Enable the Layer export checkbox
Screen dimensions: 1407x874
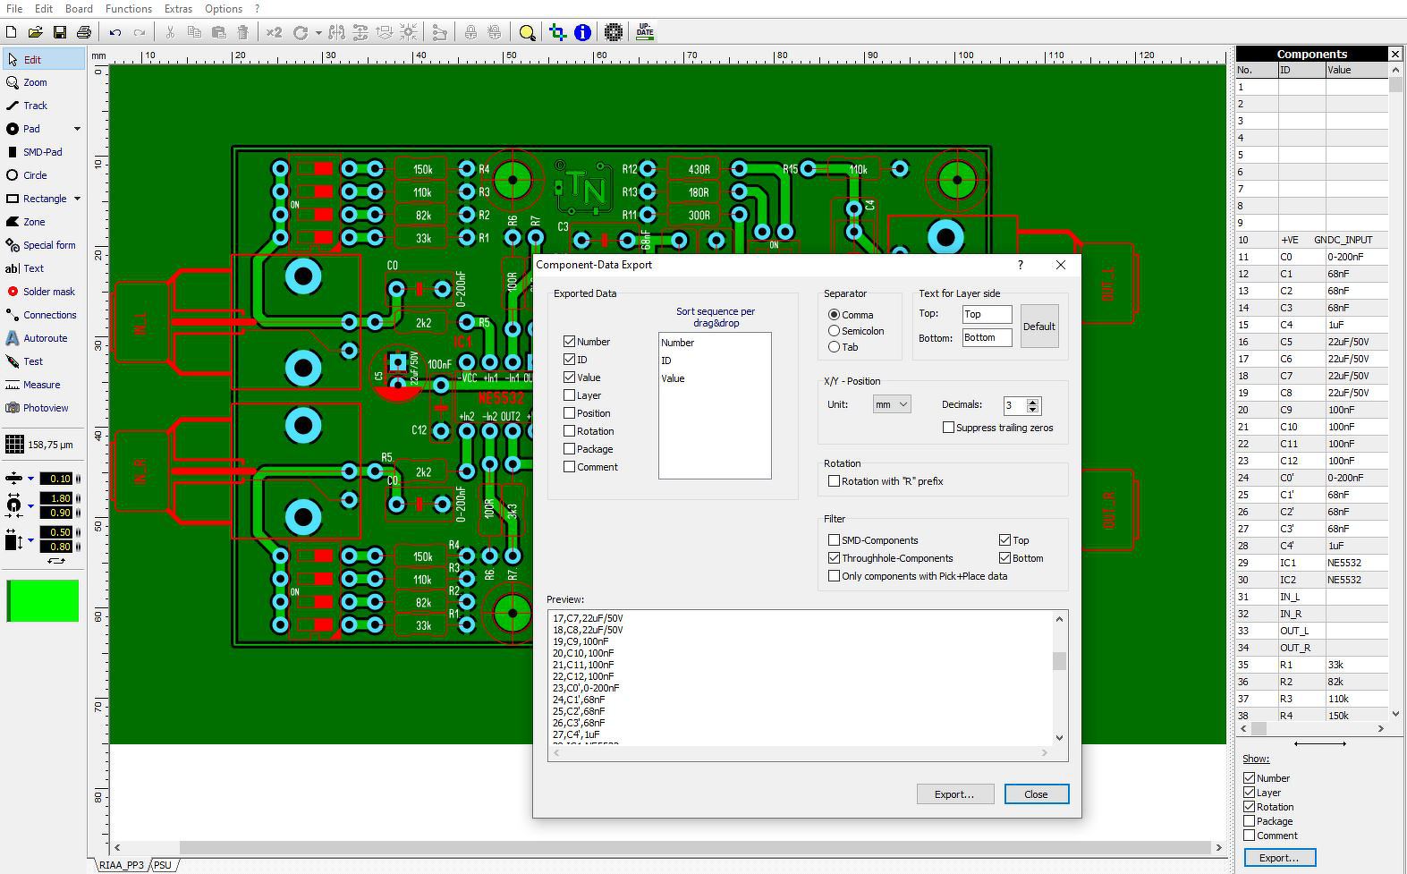(570, 395)
